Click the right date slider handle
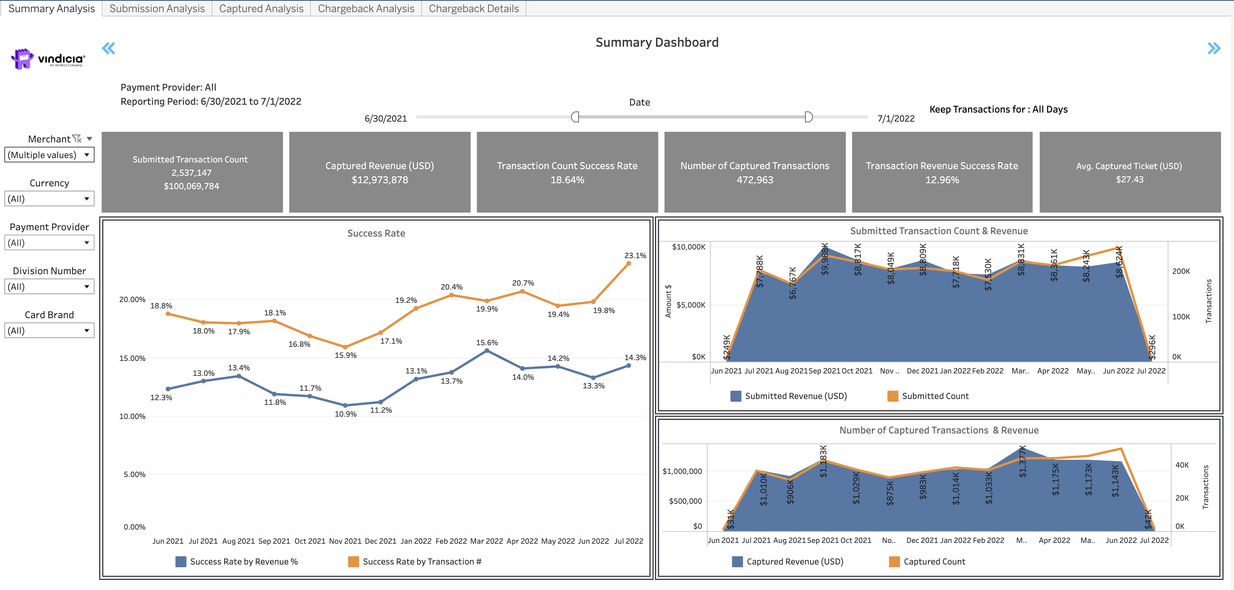1234x590 pixels. (x=809, y=117)
